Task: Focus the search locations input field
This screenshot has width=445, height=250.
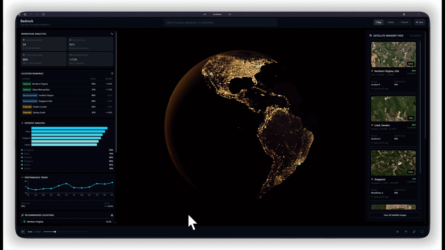Action: tap(220, 23)
